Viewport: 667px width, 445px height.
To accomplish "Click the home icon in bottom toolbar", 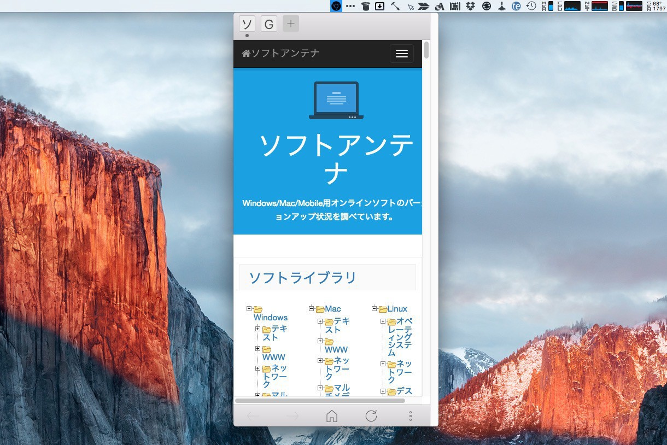I will pos(331,416).
